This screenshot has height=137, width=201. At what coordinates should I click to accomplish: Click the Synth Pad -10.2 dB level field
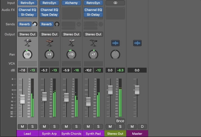[88, 70]
